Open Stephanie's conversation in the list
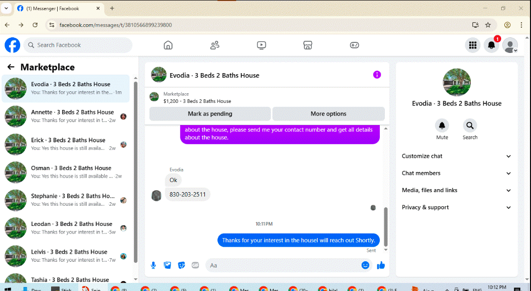The height and width of the screenshot is (291, 531). point(66,200)
